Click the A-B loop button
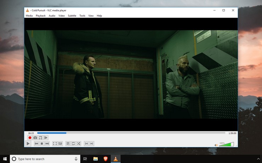Screen dimensions: 262x163 (41, 138)
